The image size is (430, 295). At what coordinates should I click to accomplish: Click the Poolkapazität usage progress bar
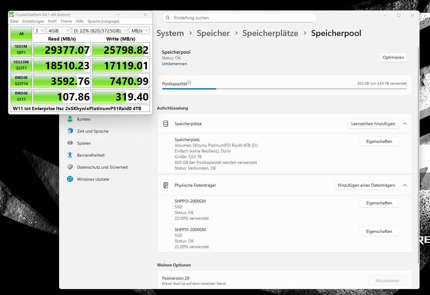pyautogui.click(x=285, y=89)
